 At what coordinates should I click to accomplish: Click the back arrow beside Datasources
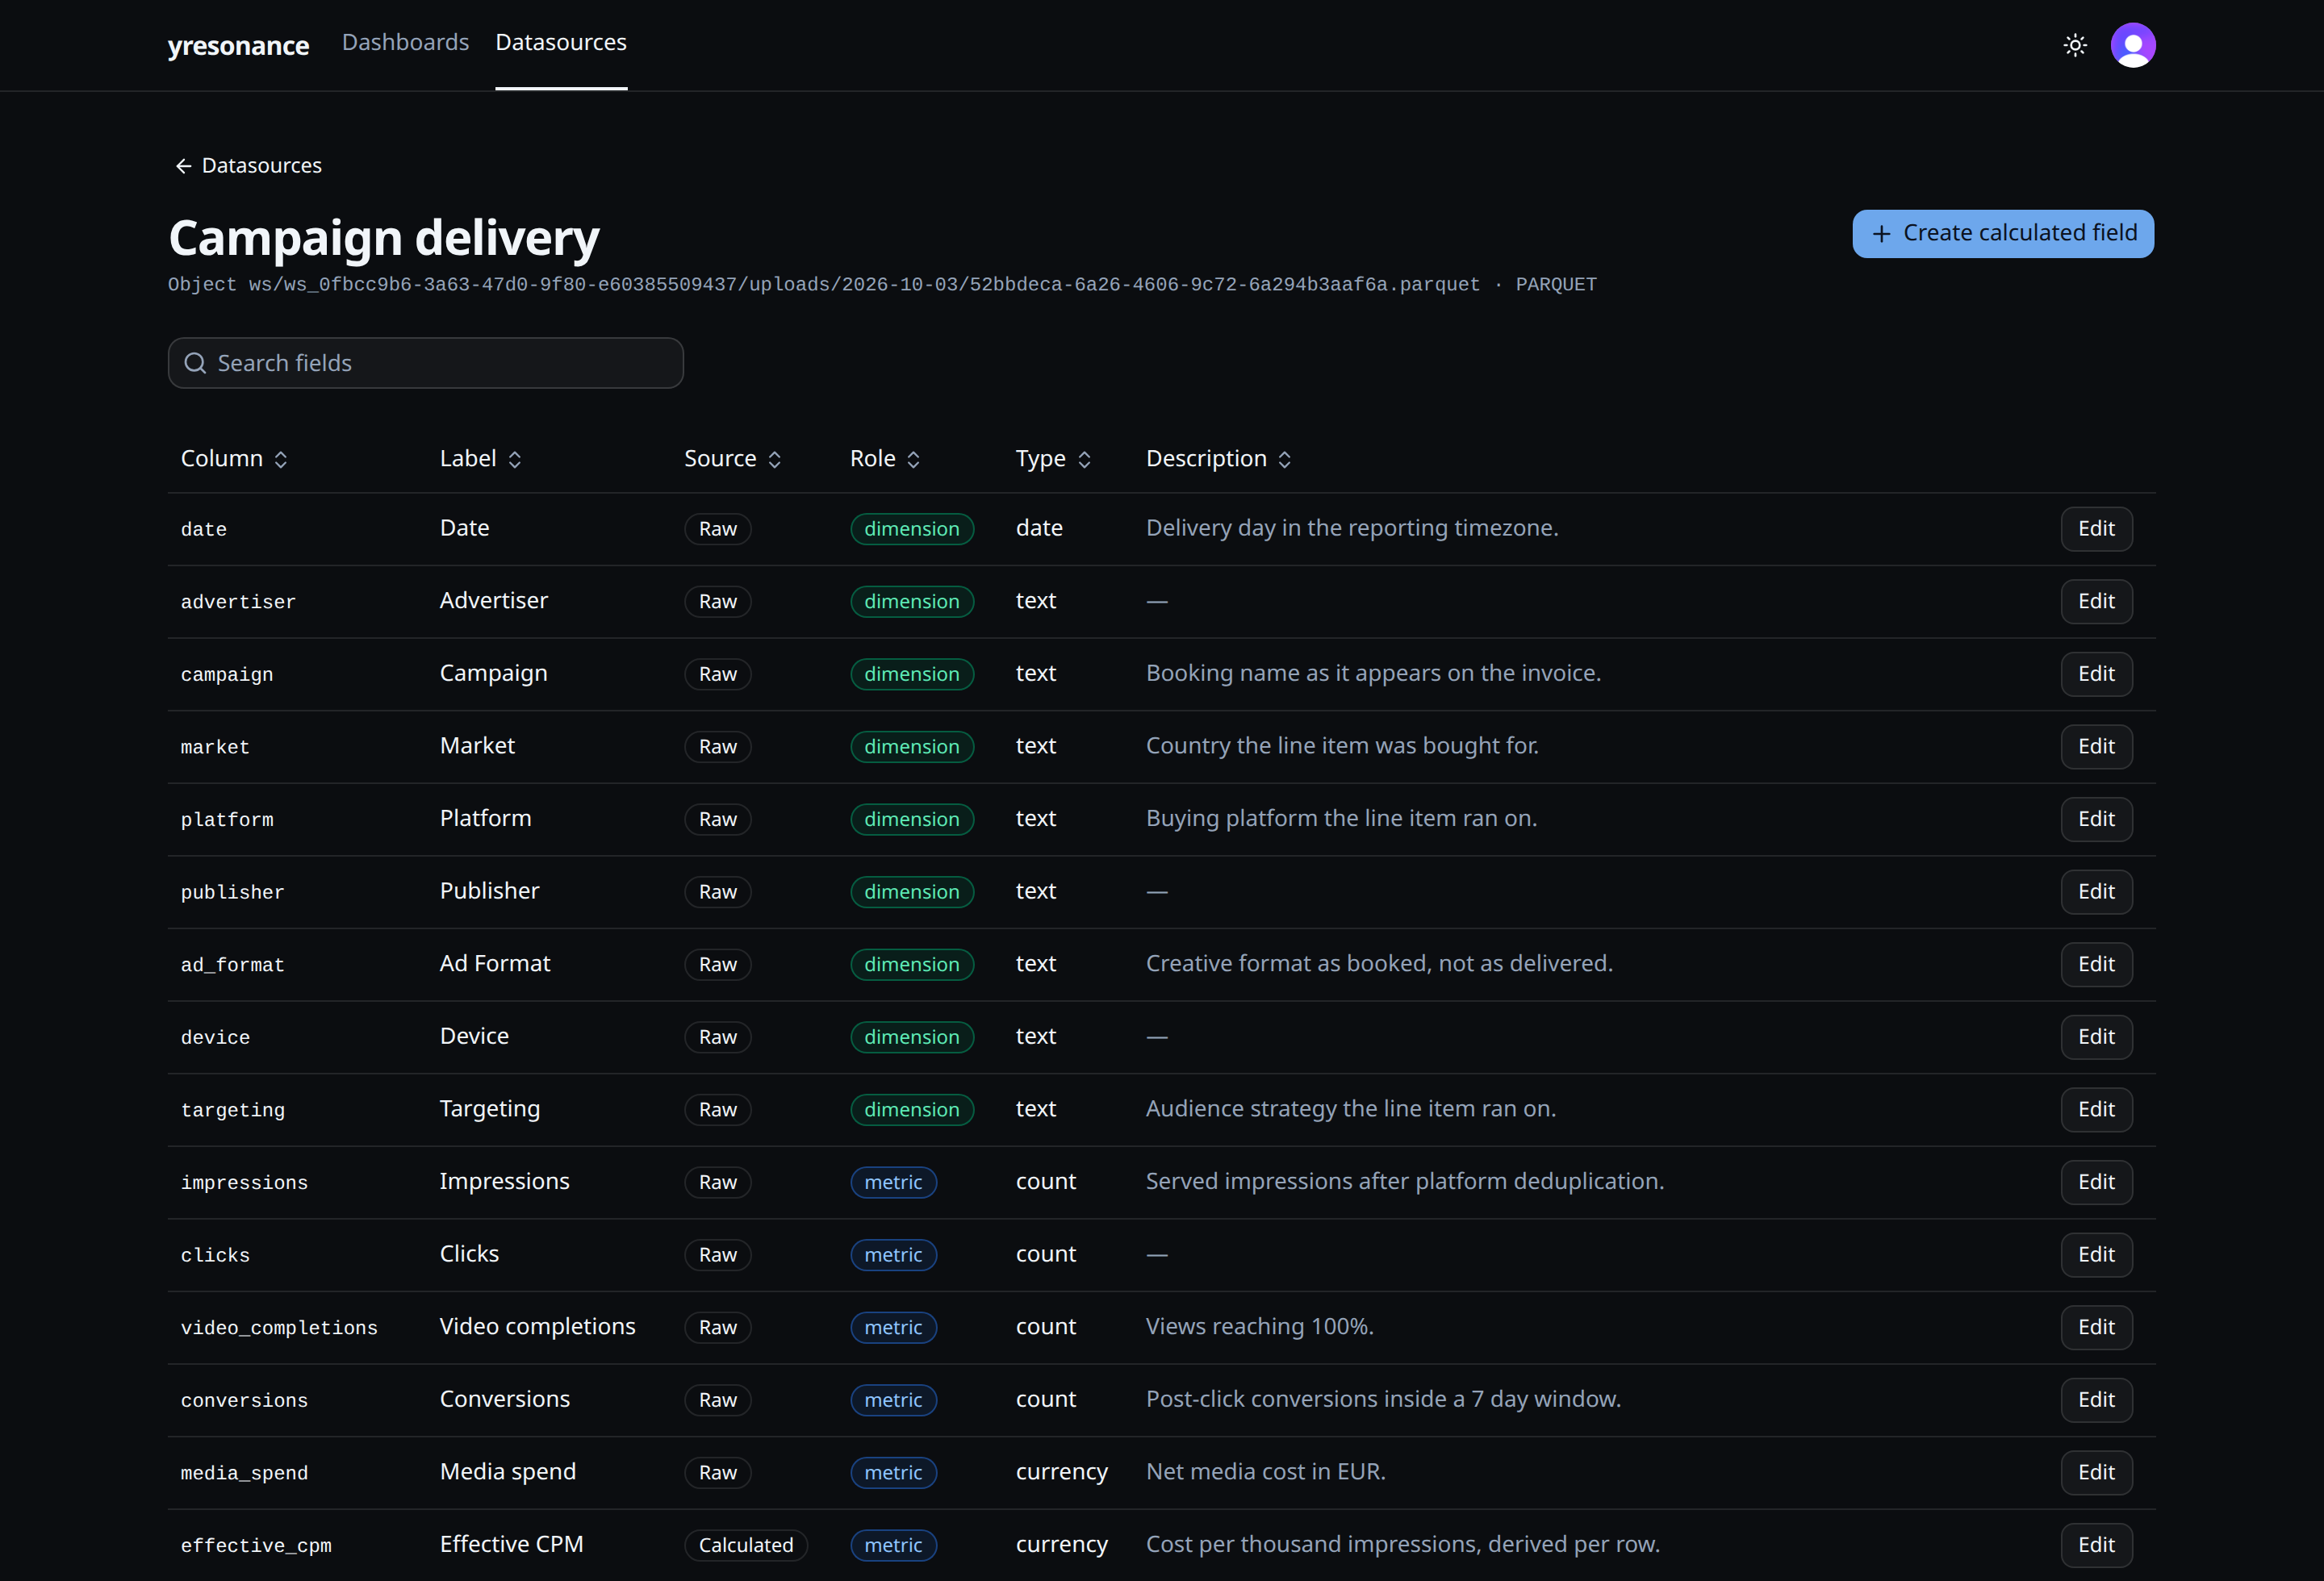(183, 166)
